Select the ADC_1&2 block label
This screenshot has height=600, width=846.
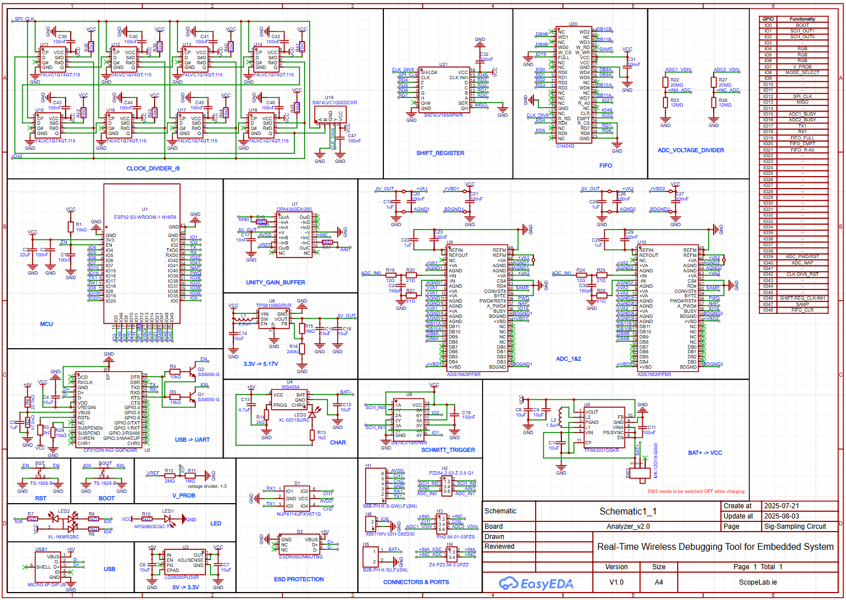(x=568, y=359)
